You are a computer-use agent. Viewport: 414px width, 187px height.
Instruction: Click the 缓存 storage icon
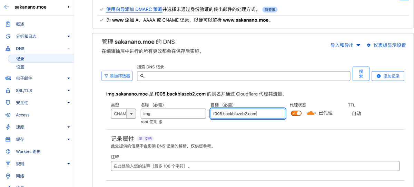(8, 139)
